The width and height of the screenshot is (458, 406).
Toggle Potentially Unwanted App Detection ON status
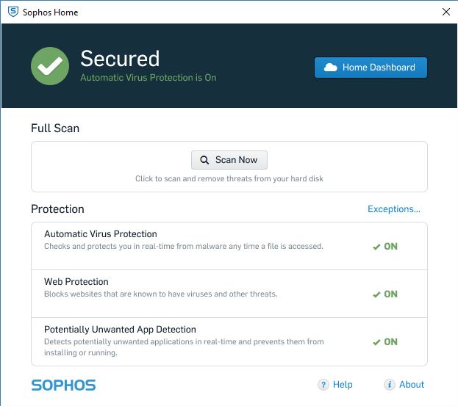[x=385, y=342]
